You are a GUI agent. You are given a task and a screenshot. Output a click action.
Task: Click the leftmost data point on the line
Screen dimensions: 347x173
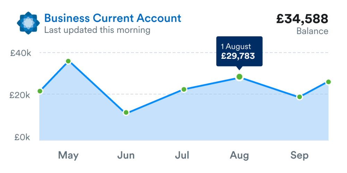[40, 91]
